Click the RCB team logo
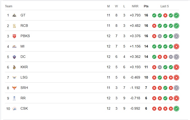Screen dimensions: 190x120 [14, 26]
